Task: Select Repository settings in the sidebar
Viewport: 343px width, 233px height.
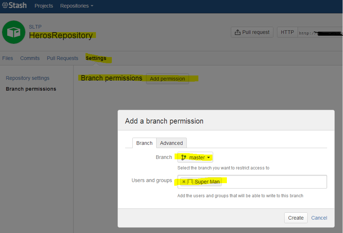Action: coord(27,78)
